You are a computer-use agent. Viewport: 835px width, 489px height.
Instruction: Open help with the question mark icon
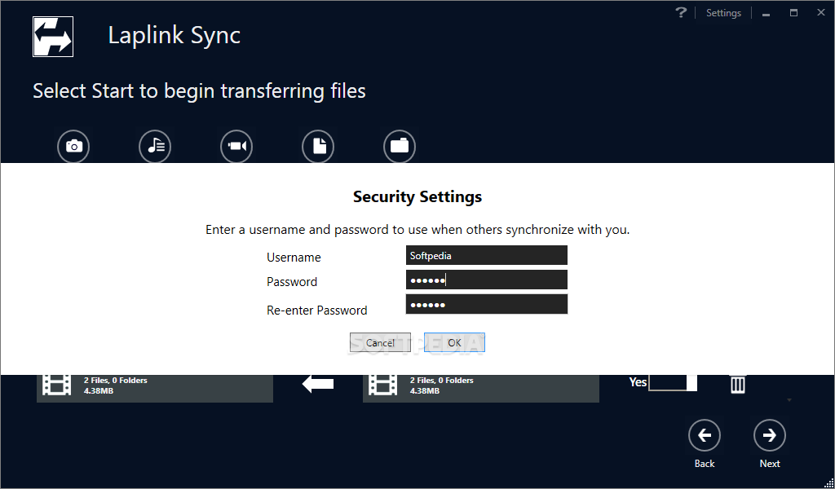click(682, 13)
